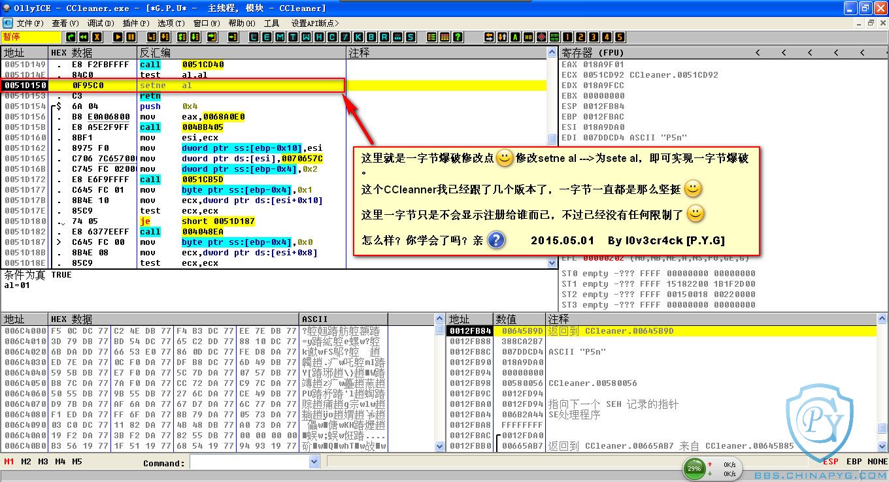Open Memory map with the M icon
Viewport: 889px width, 482px height.
click(x=280, y=37)
